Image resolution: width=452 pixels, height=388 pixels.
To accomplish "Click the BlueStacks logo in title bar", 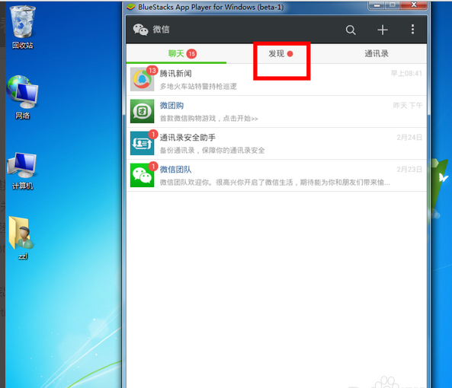I will 131,7.
